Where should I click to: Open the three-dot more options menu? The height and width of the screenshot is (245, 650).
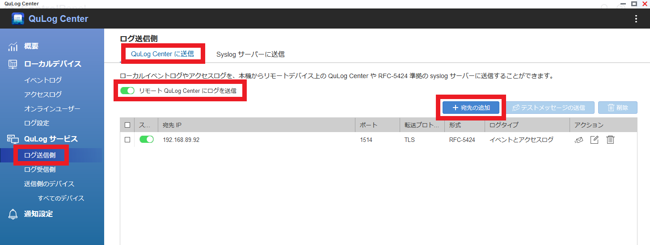click(636, 19)
